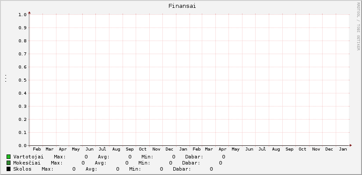This screenshot has height=175, width=362.
Task: Click the Min label in the Vartotojai row
Action: pyautogui.click(x=148, y=157)
